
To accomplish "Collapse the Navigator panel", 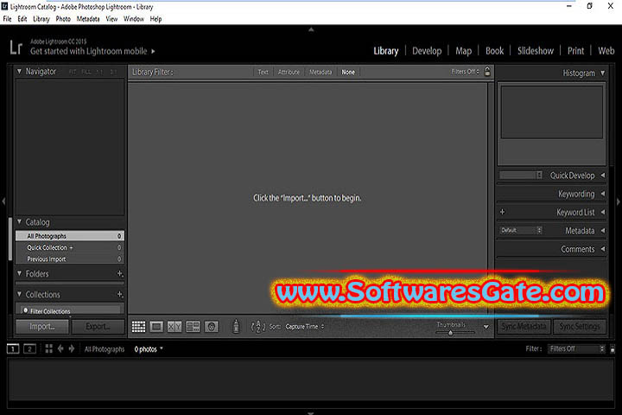I will [19, 72].
